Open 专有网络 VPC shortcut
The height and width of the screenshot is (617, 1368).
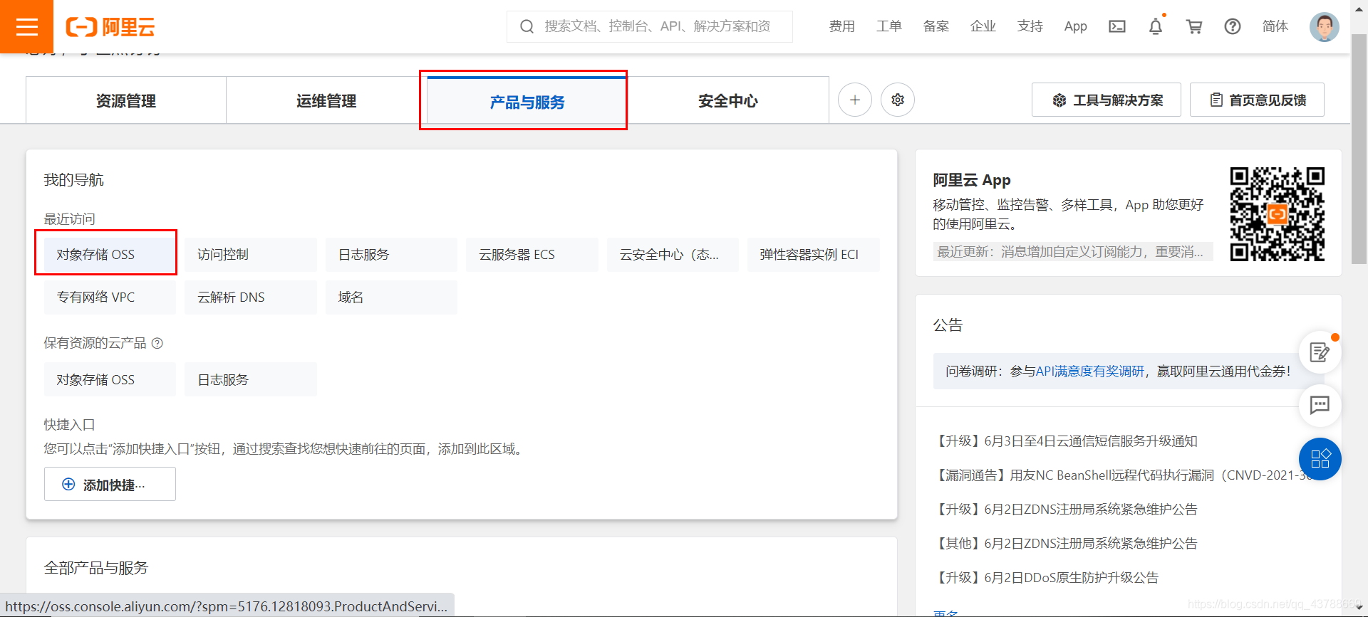coord(110,297)
